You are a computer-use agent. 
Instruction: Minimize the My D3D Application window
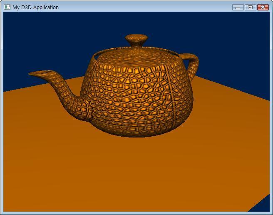238,7
